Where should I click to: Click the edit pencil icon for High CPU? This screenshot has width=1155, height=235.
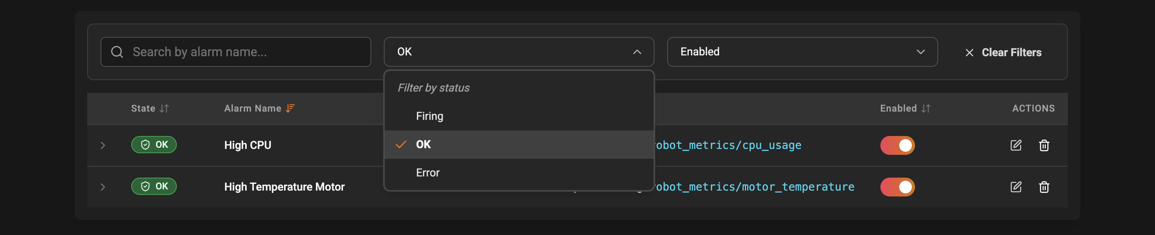click(1016, 145)
